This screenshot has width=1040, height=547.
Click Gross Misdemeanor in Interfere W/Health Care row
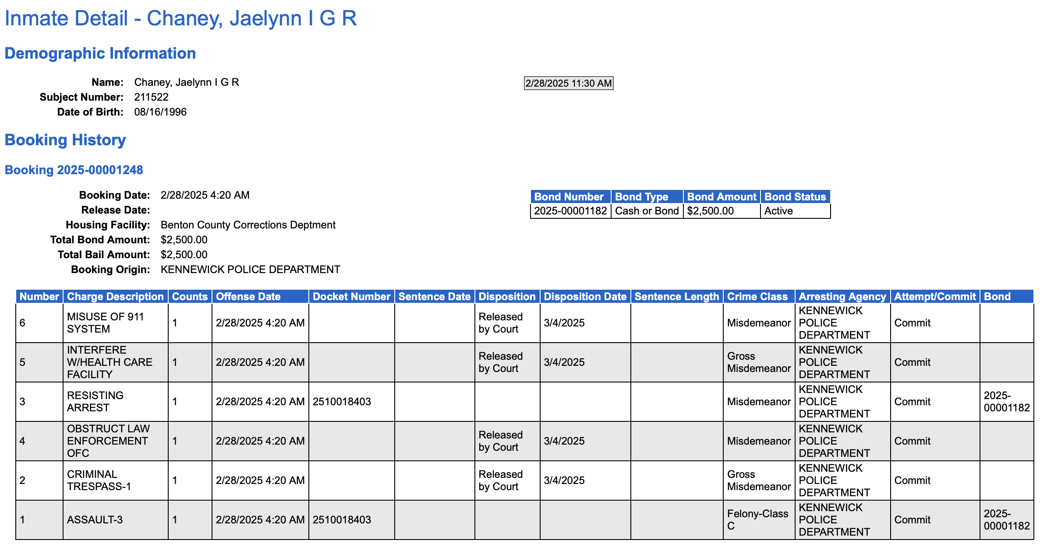coord(759,362)
